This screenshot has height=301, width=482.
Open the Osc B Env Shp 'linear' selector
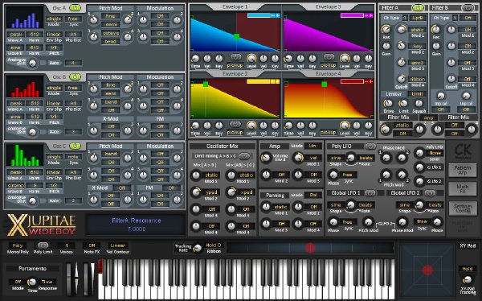click(x=54, y=103)
